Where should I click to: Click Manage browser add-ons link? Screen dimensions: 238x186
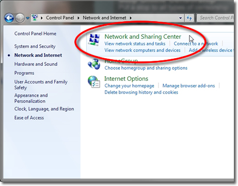coord(188,86)
